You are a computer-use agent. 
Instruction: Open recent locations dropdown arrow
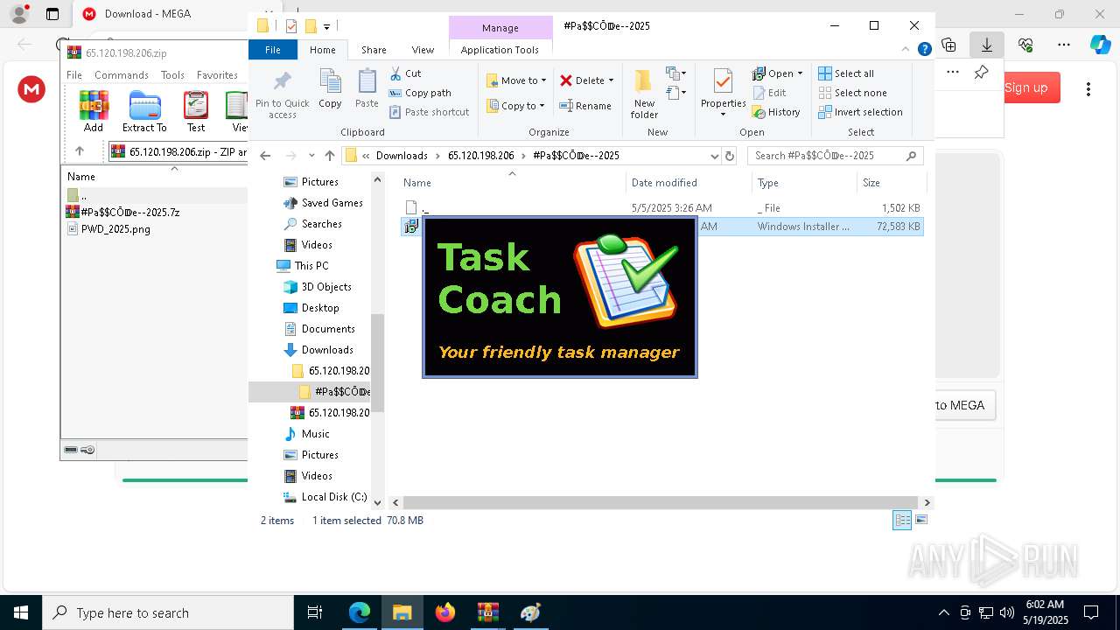[x=311, y=156]
